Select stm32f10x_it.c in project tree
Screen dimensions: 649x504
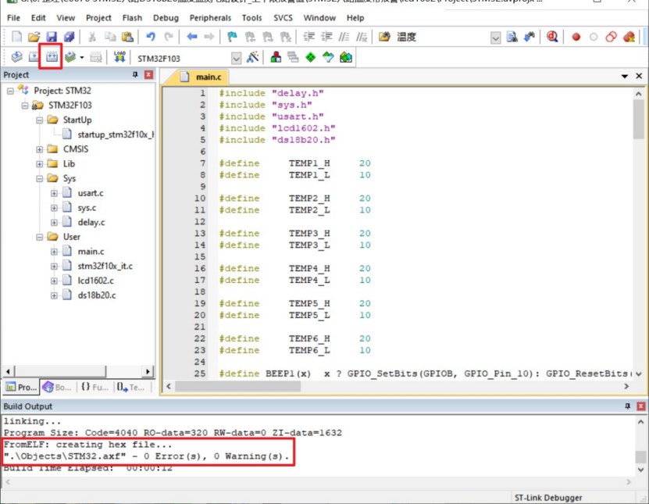click(105, 266)
